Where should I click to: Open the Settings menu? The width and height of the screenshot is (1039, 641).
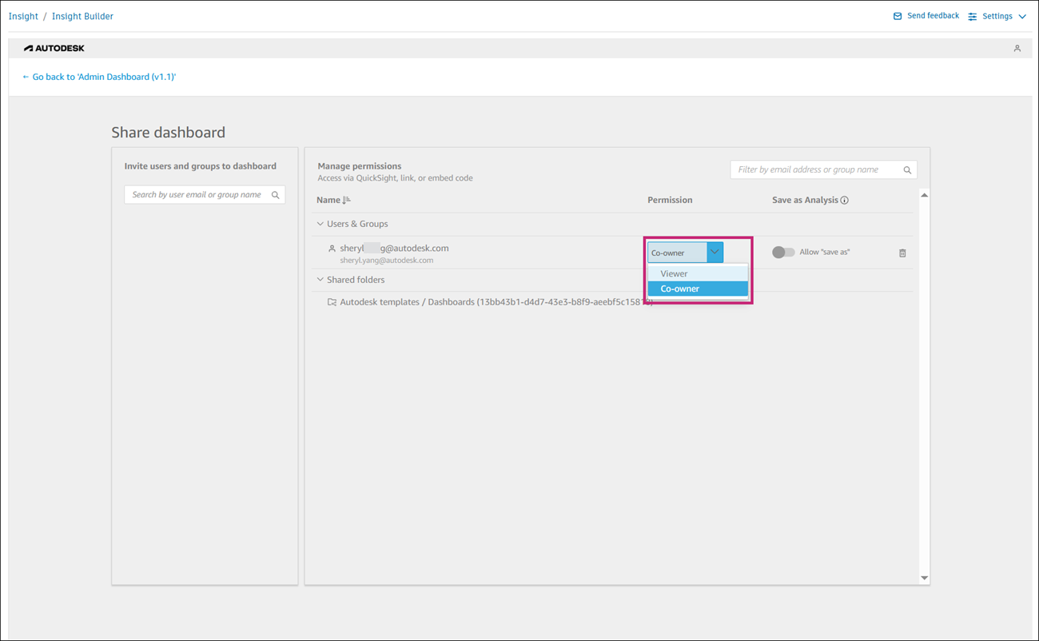[x=997, y=16]
